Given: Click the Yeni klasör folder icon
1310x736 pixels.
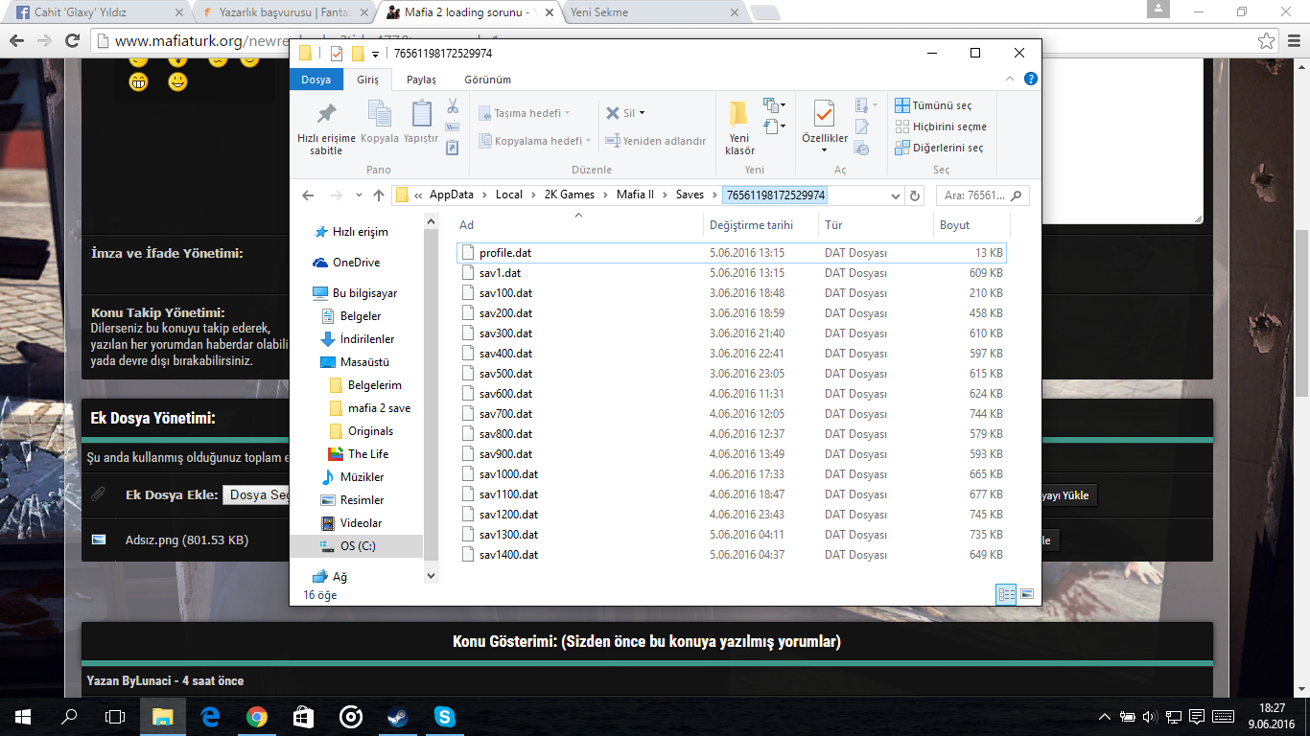Looking at the screenshot, I should (739, 114).
